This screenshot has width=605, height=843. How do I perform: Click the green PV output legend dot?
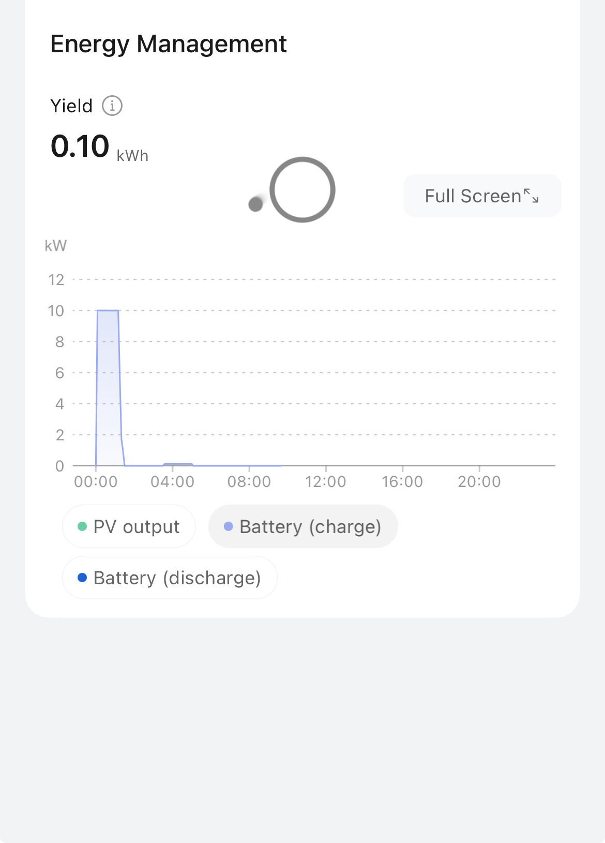click(82, 526)
